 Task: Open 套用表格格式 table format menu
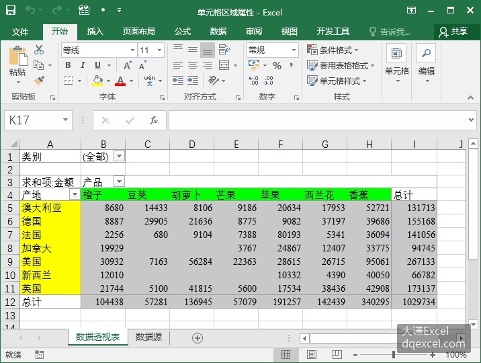(341, 65)
